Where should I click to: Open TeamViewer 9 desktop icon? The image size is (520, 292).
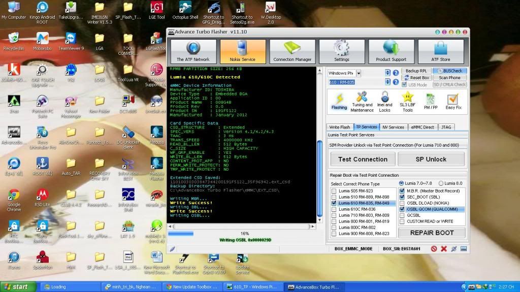[71, 42]
